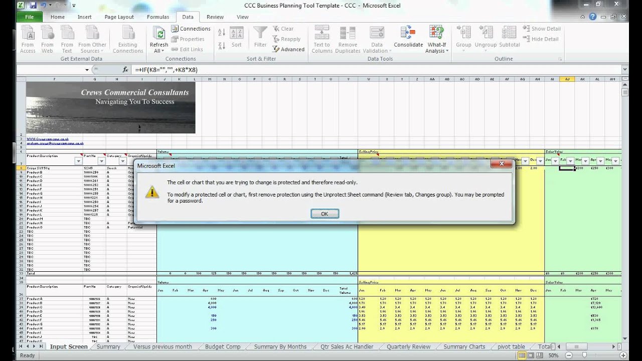642x361 pixels.
Task: Select Versus previous month sheet tab
Action: point(163,346)
